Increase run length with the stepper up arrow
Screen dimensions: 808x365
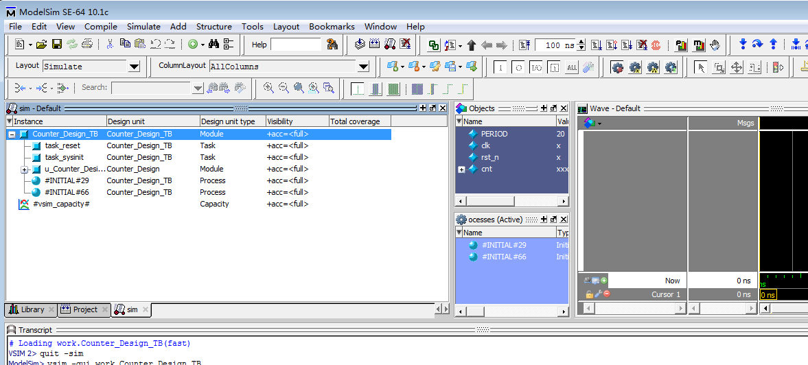click(582, 43)
